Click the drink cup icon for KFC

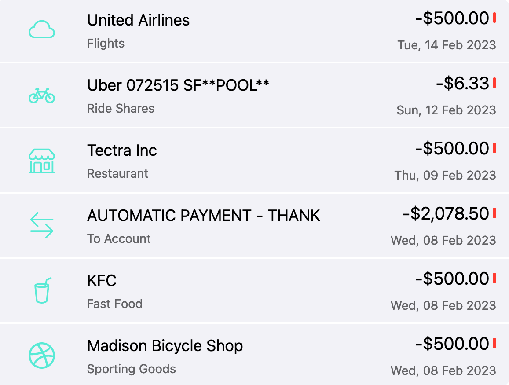[x=43, y=290]
